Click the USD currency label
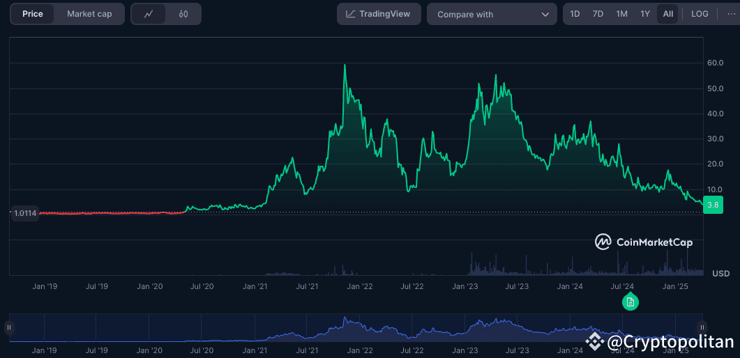This screenshot has width=740, height=358. [720, 274]
